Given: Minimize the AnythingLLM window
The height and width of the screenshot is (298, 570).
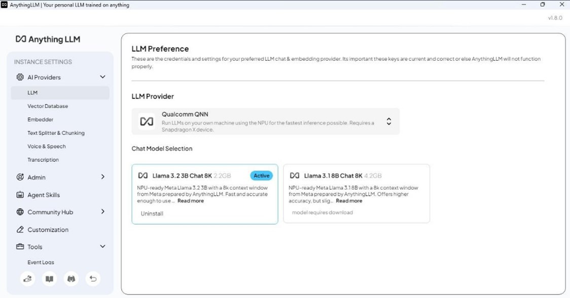Looking at the screenshot, I should pyautogui.click(x=524, y=5).
